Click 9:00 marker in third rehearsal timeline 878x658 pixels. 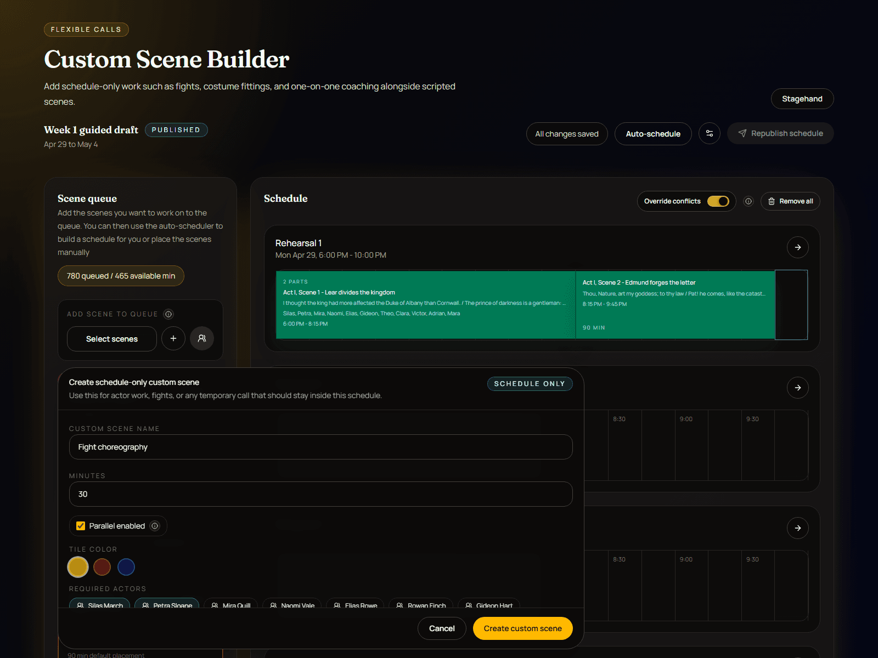(686, 559)
